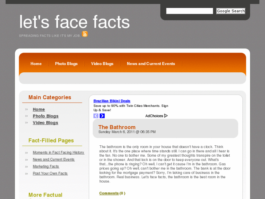Open Photo Blogs in the orange navigation bar
265x199 pixels.
pos(66,64)
